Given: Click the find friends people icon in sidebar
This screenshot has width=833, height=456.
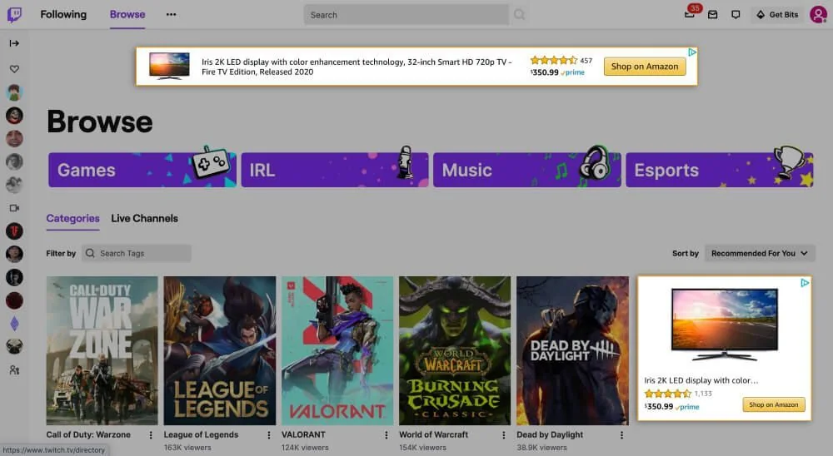Looking at the screenshot, I should (14, 370).
